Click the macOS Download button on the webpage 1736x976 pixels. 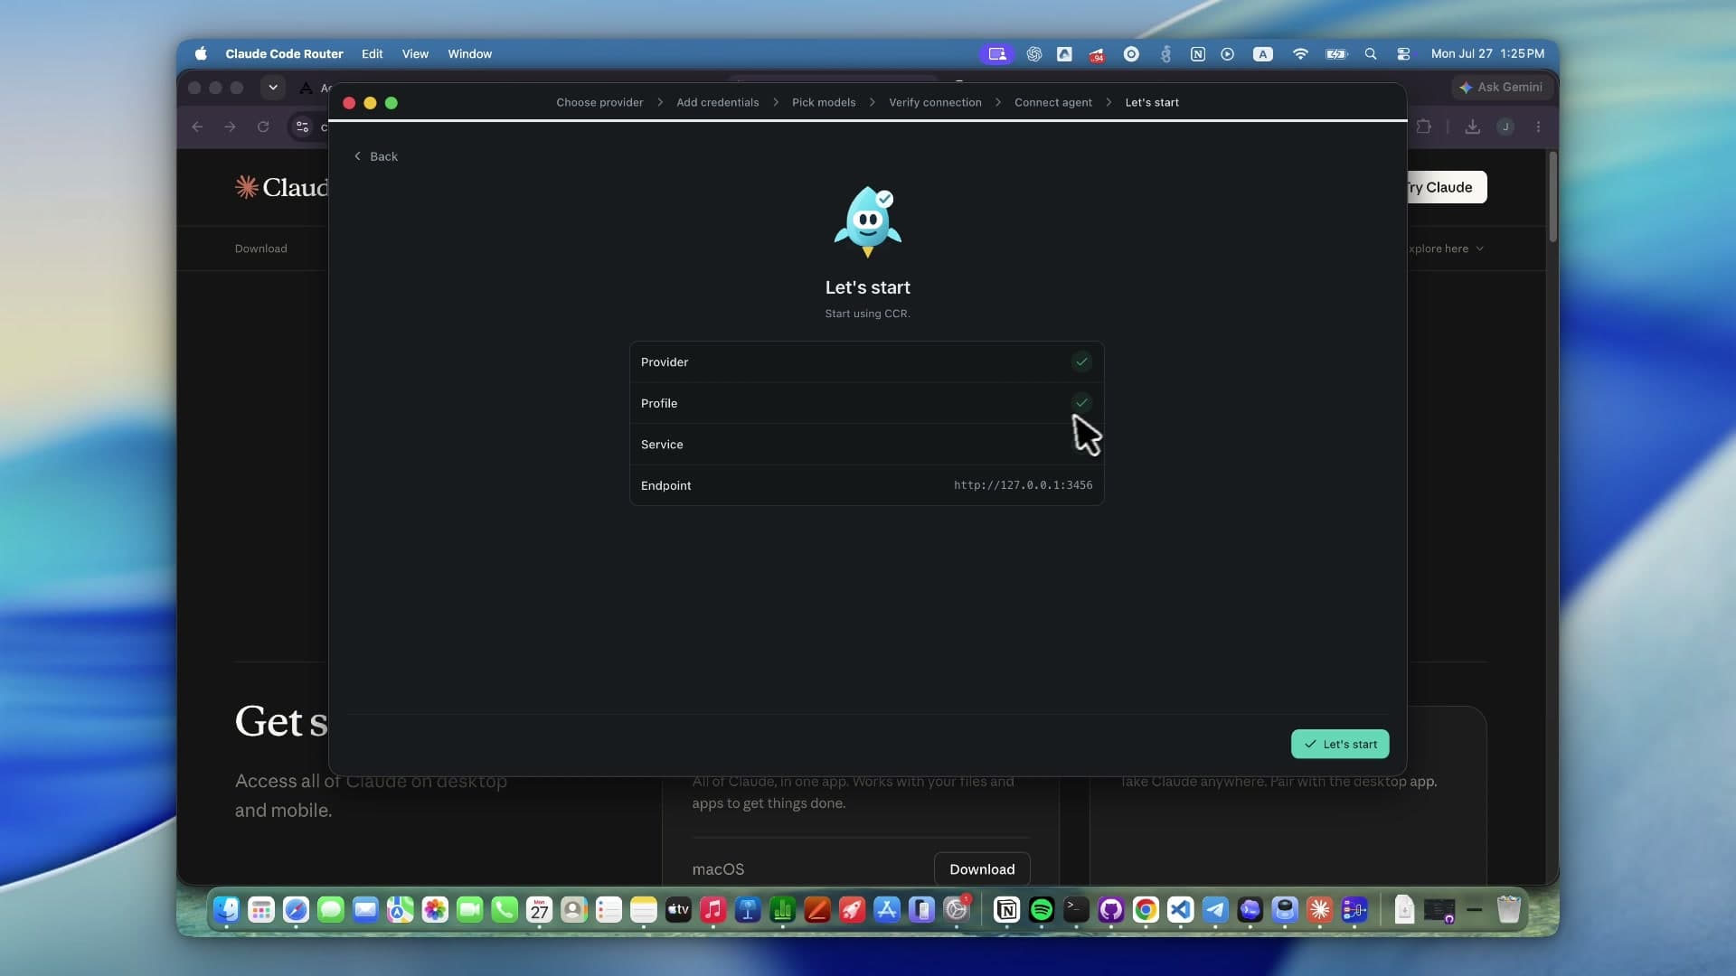[x=982, y=869]
